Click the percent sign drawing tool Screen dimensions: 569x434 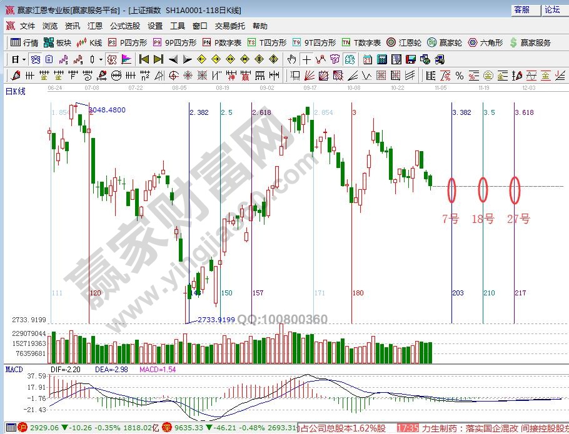[x=460, y=76]
